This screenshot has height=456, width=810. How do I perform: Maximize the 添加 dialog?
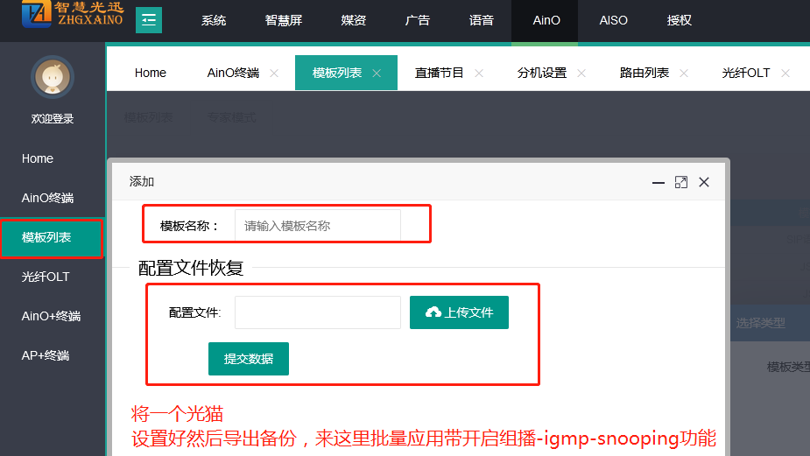[681, 182]
